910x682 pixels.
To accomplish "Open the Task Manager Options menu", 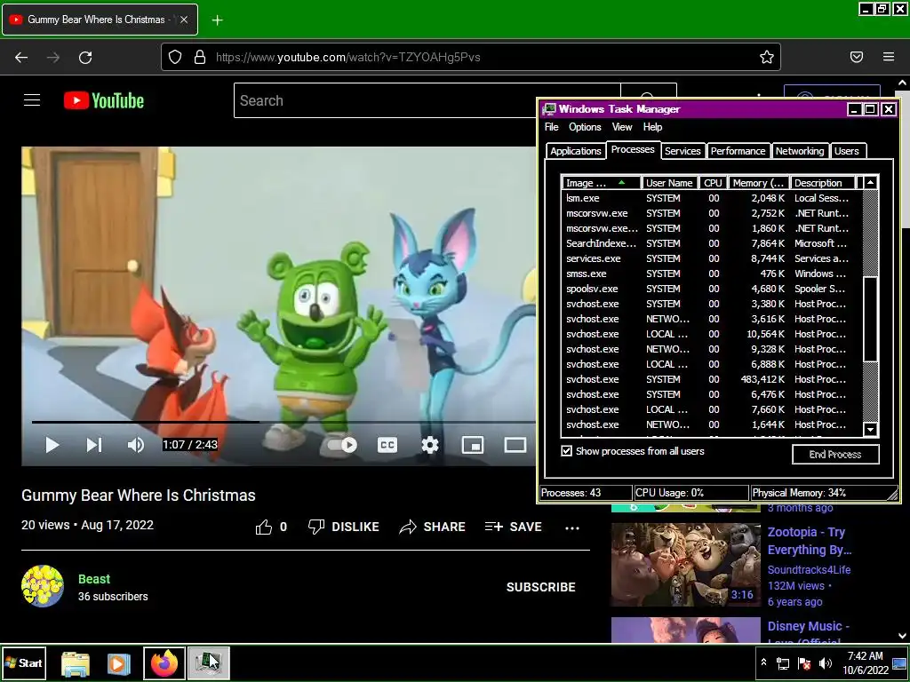I will point(585,127).
